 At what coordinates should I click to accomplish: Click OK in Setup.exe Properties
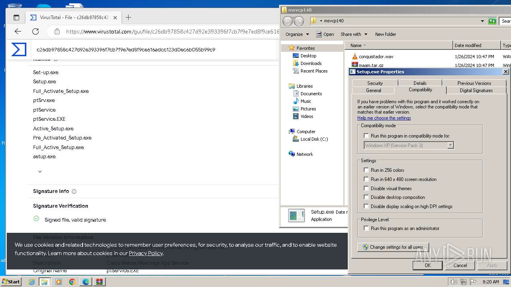click(x=428, y=265)
